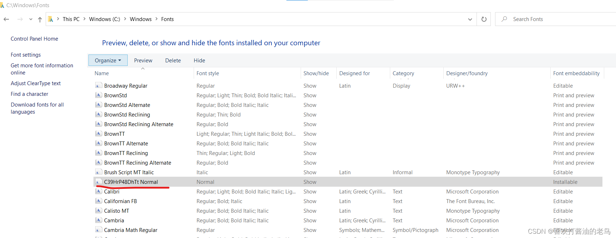The image size is (616, 238).
Task: Click Delete in the toolbar
Action: coord(173,61)
